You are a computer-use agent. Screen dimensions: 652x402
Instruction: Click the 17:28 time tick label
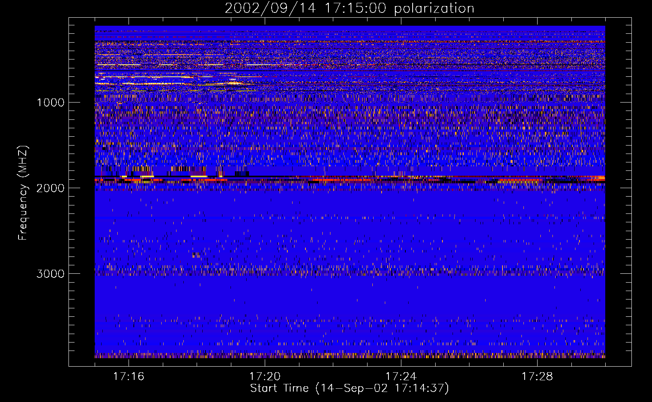[x=537, y=377]
